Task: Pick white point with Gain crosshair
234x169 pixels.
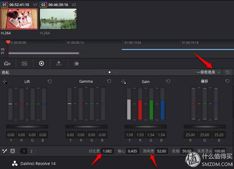Action: (123, 82)
